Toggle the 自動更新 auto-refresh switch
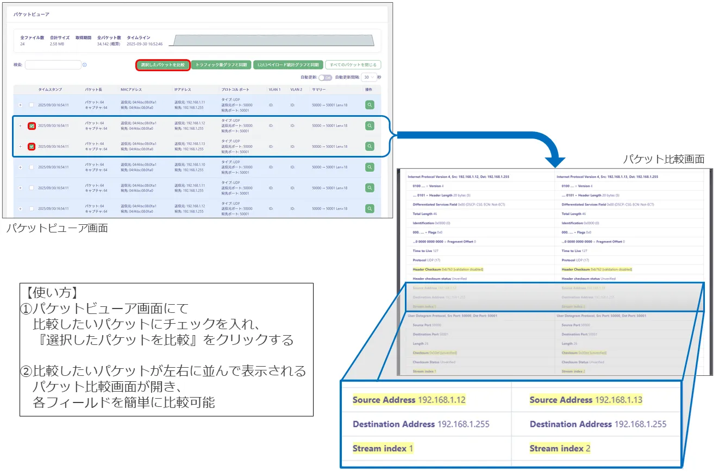 pyautogui.click(x=325, y=78)
